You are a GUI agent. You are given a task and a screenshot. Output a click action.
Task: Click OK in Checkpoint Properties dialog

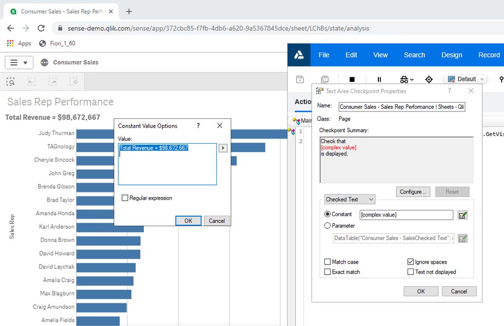pyautogui.click(x=421, y=291)
